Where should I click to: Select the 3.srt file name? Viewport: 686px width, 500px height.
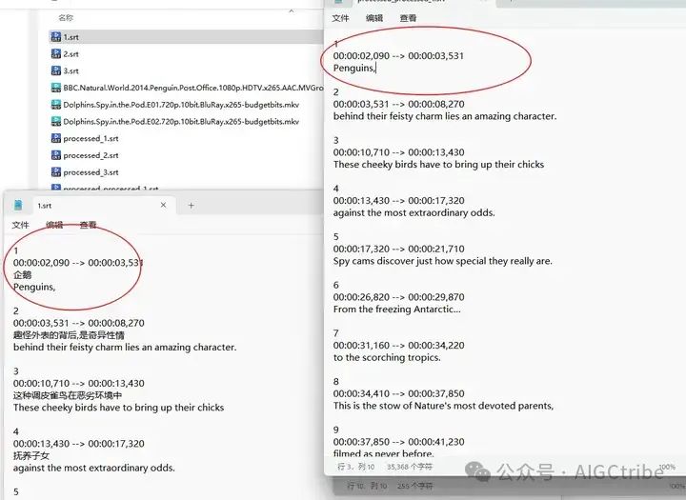(x=71, y=70)
